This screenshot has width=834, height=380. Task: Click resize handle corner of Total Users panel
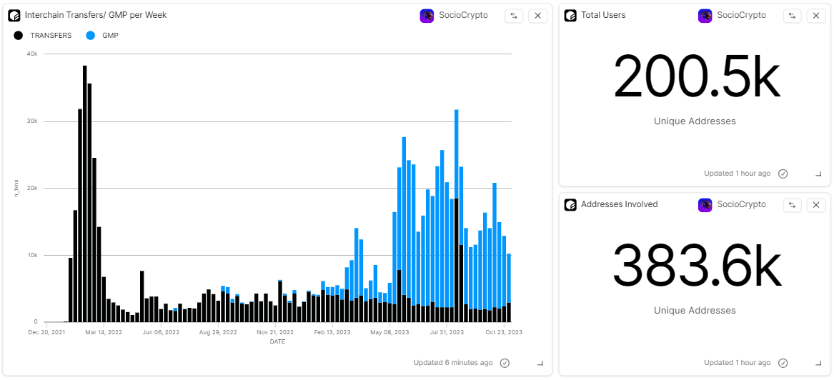pos(818,174)
